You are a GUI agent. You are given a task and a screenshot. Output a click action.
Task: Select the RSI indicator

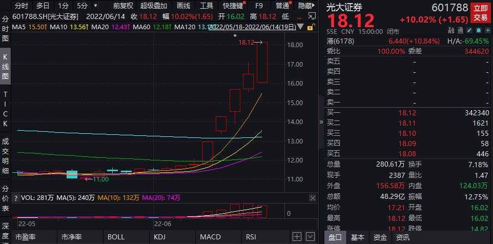pyautogui.click(x=251, y=237)
